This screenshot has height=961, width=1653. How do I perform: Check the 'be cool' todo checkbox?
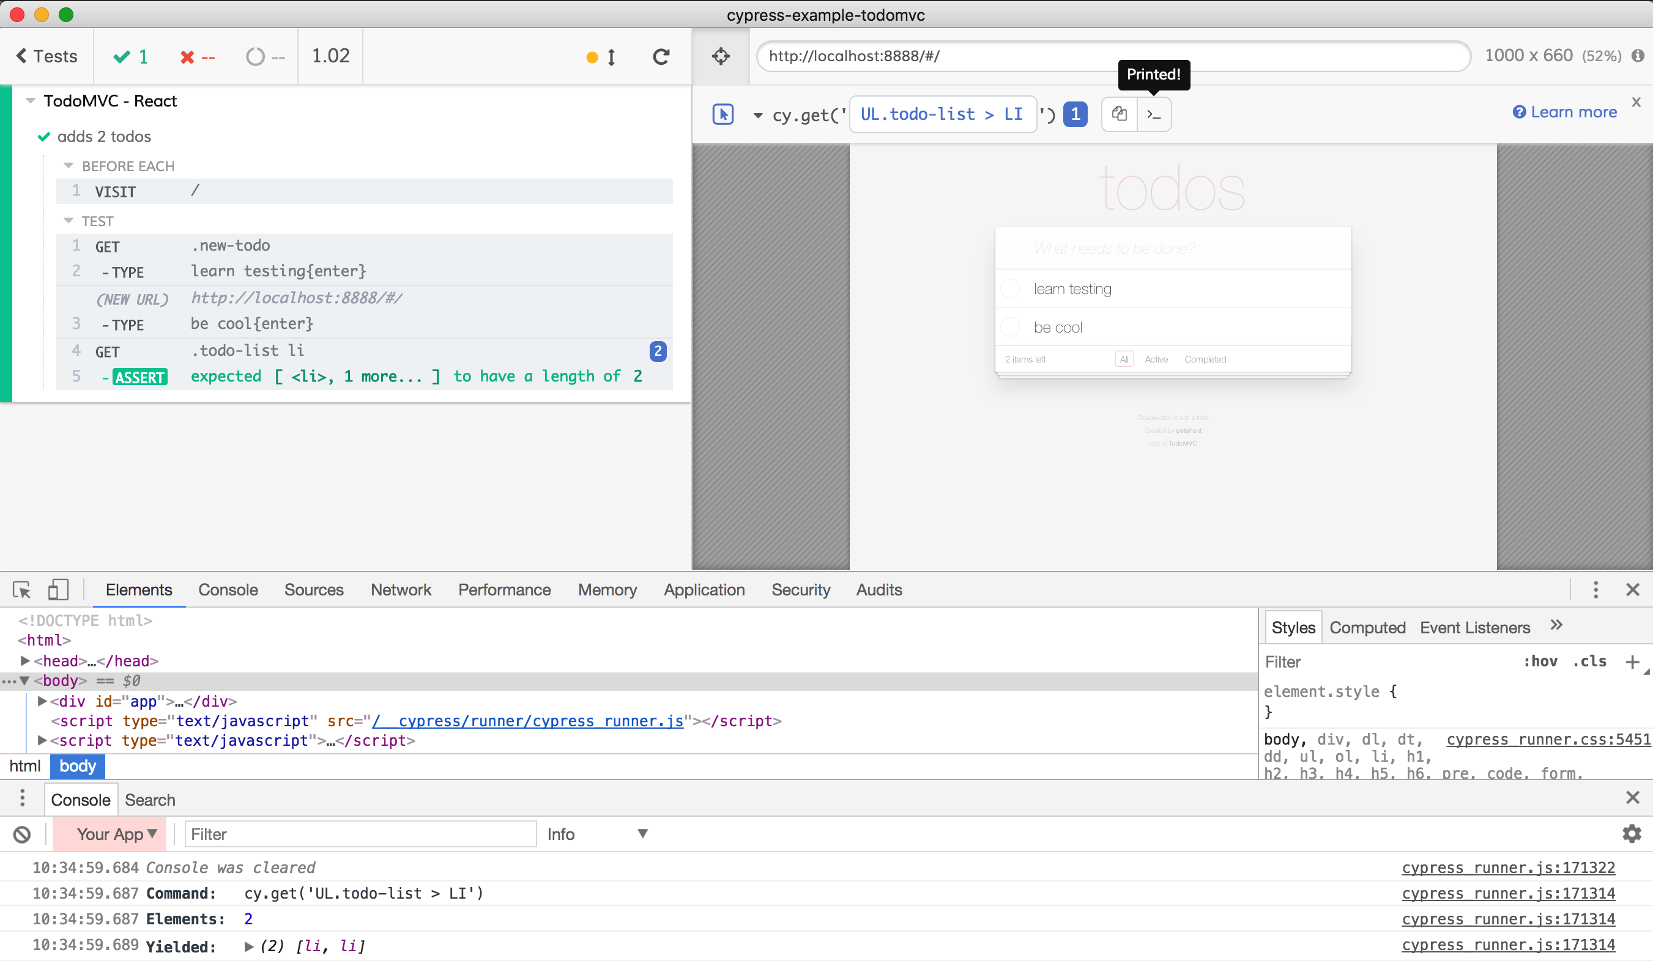pyautogui.click(x=1010, y=326)
